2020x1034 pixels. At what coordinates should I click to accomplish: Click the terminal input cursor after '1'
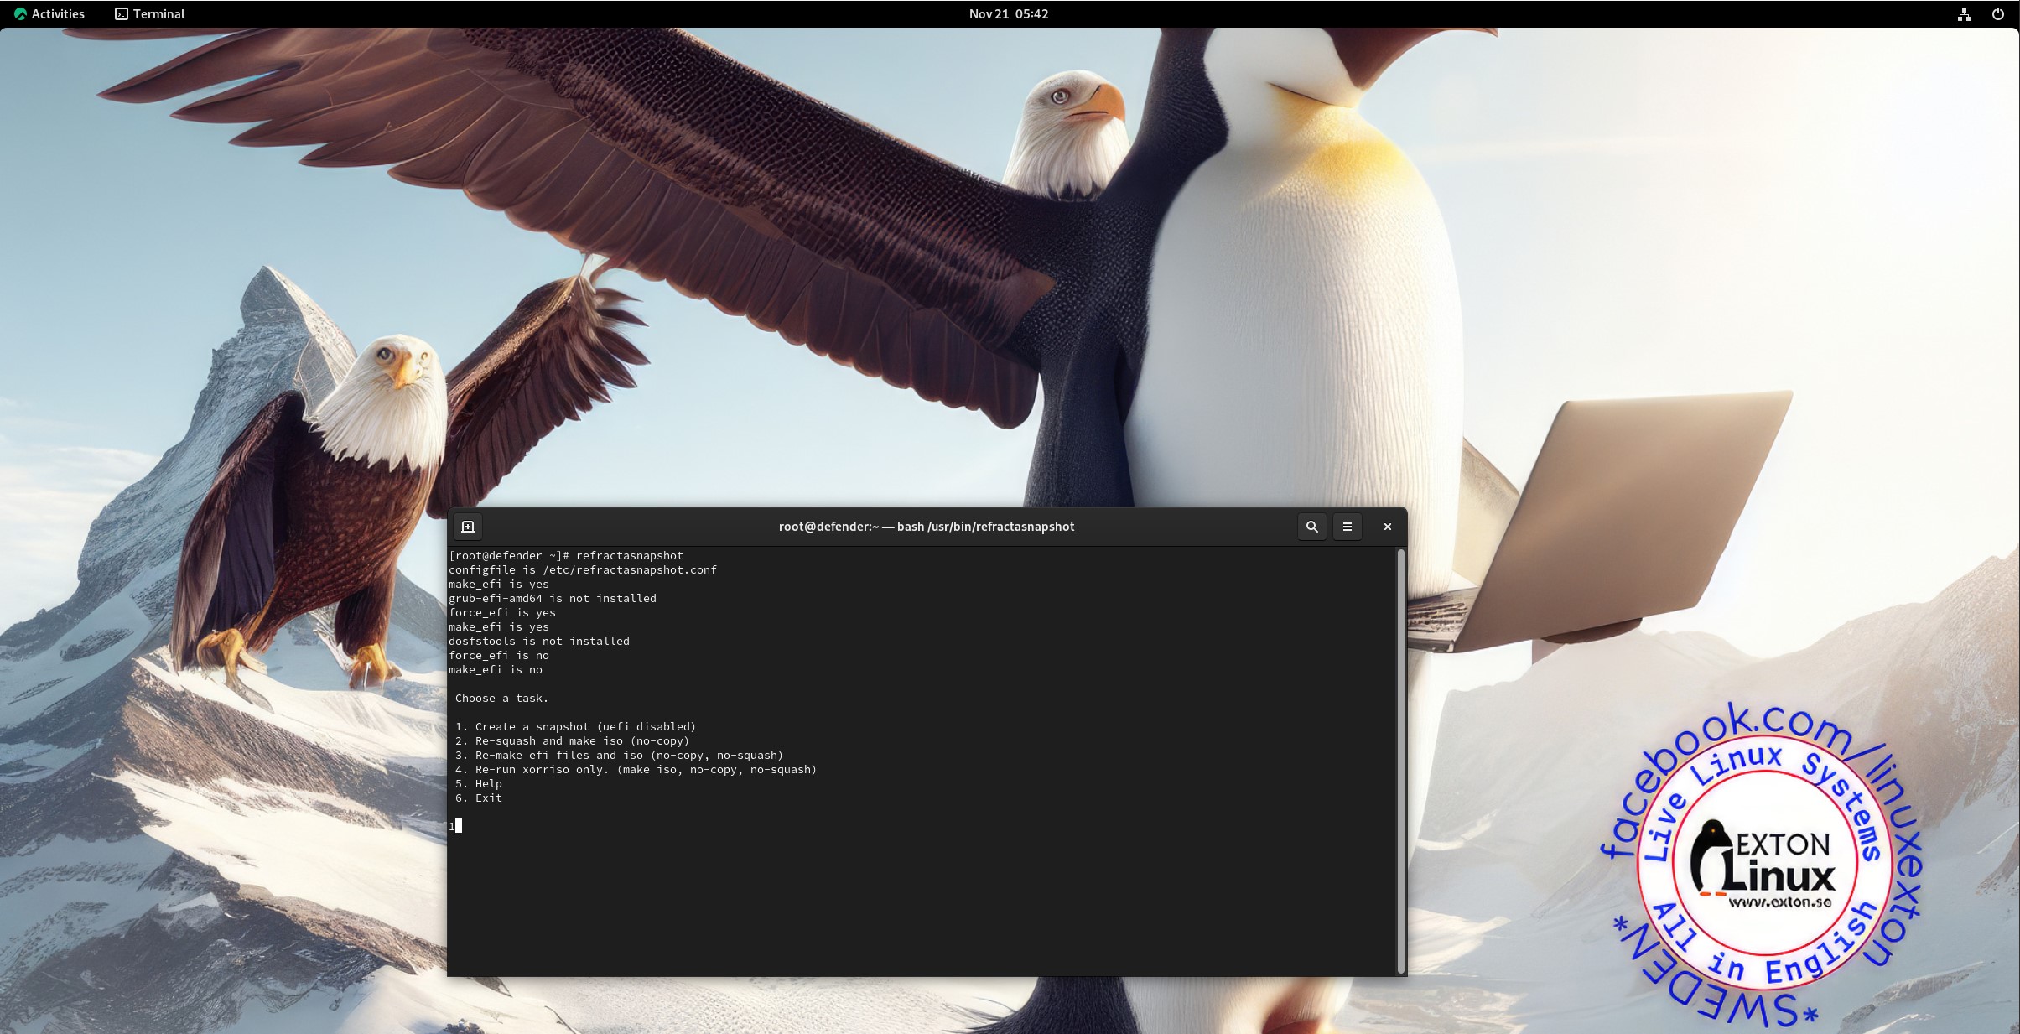tap(459, 826)
